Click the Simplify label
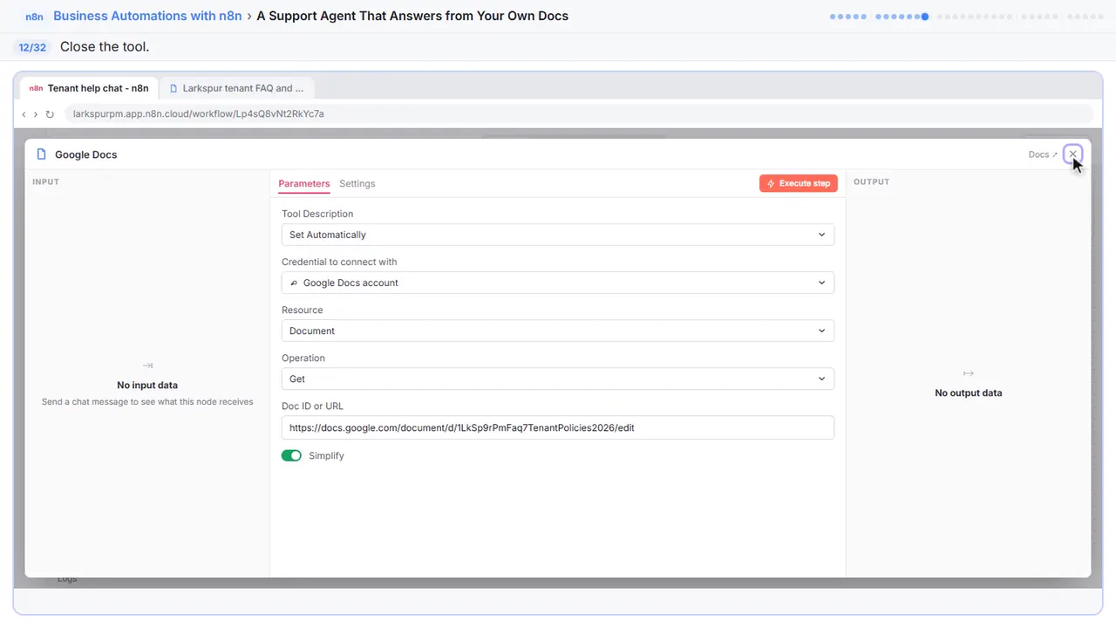This screenshot has height=628, width=1116. tap(326, 455)
